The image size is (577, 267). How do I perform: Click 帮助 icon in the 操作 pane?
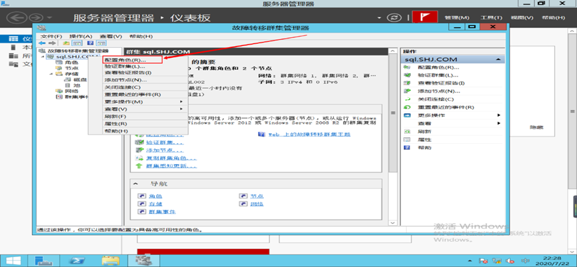click(x=407, y=148)
